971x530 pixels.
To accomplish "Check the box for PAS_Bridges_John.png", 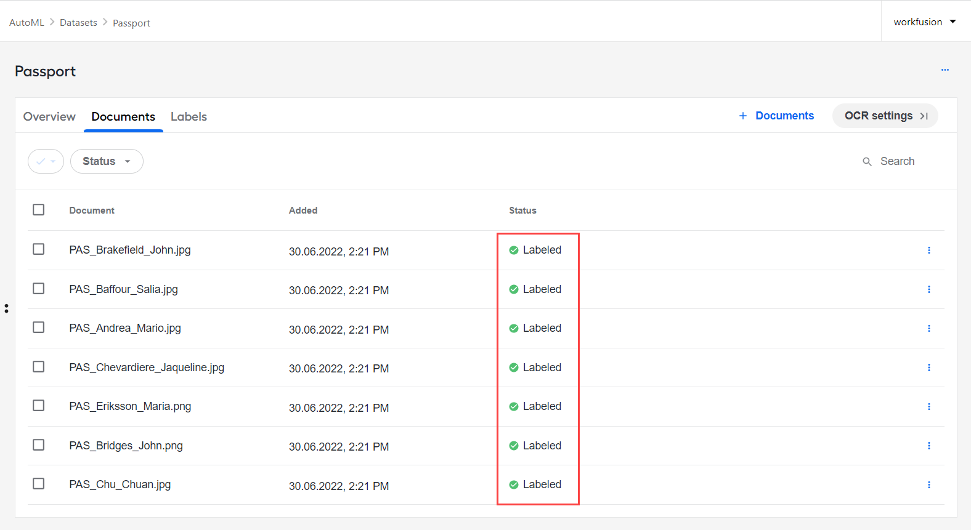I will pyautogui.click(x=39, y=445).
